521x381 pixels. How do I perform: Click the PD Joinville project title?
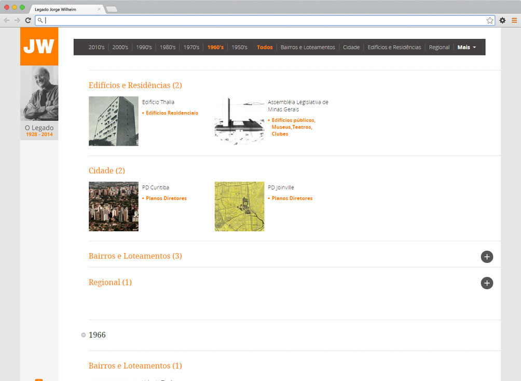point(281,188)
